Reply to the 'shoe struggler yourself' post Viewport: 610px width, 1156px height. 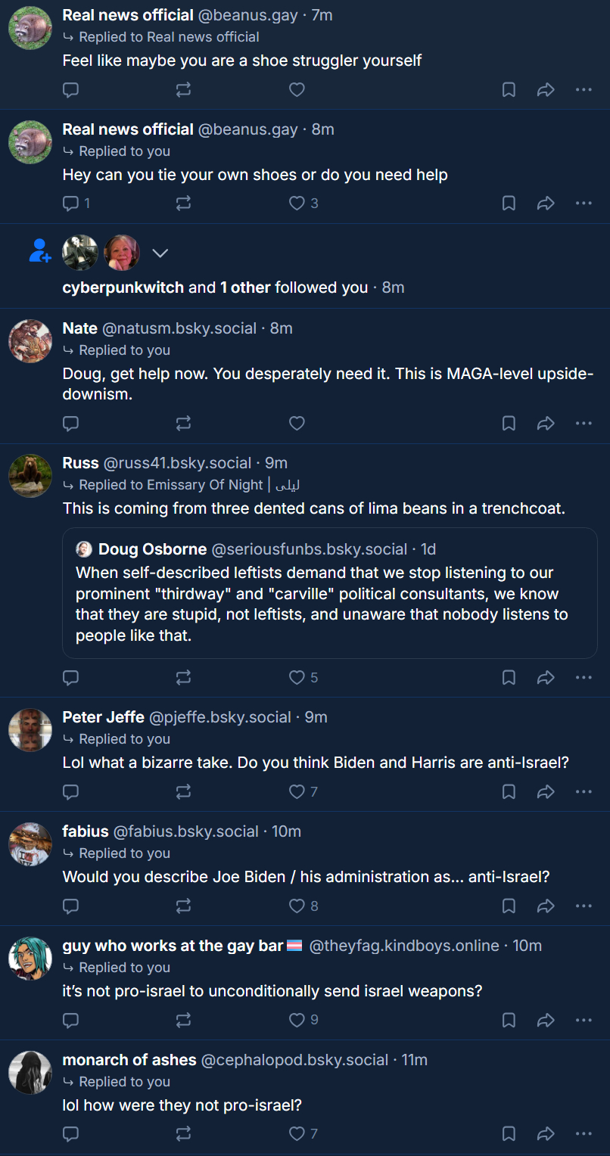(x=70, y=90)
